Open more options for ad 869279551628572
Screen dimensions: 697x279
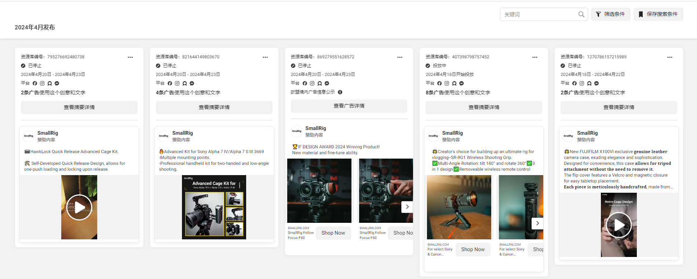[400, 57]
